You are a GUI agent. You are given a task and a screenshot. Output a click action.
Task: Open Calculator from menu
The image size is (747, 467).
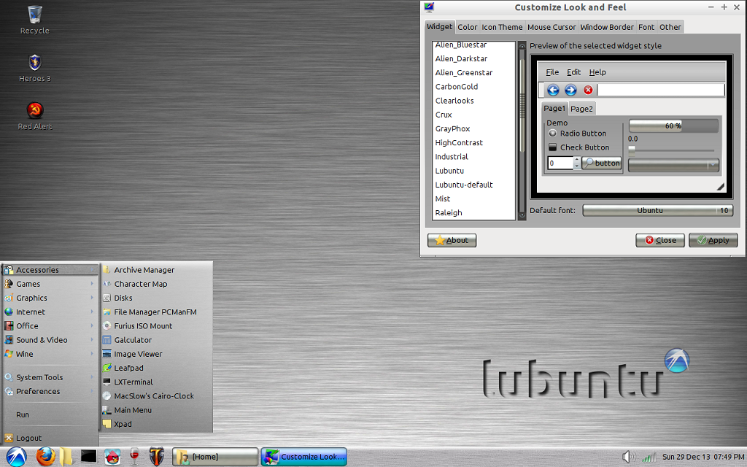click(156, 340)
